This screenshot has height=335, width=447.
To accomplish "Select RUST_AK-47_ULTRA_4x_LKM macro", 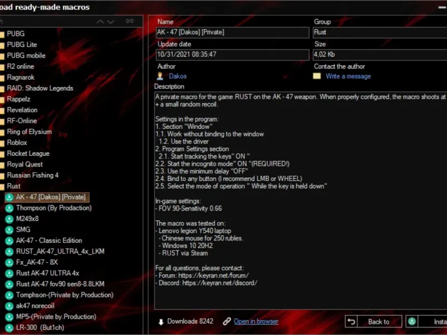I will pos(60,252).
